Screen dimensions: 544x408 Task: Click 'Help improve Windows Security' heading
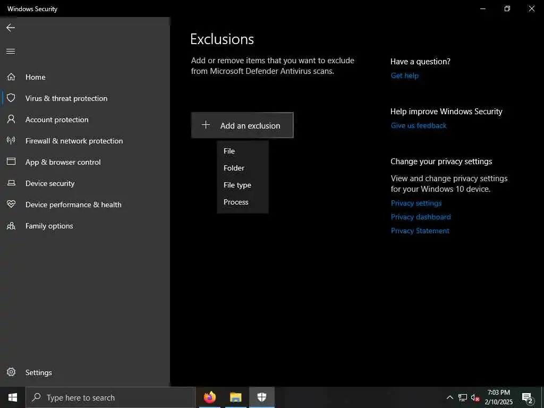(x=446, y=112)
